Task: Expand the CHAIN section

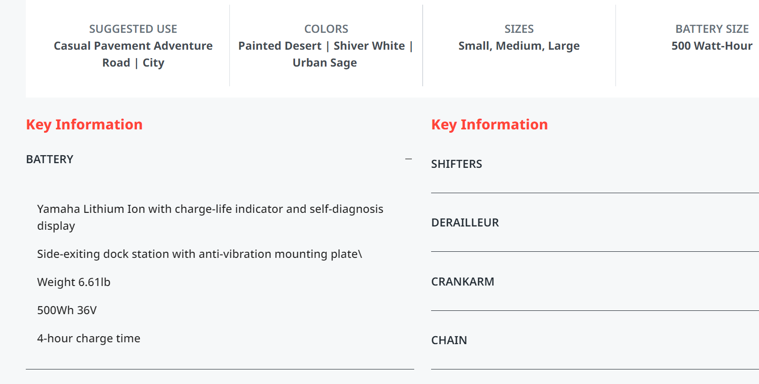Action: (x=449, y=340)
